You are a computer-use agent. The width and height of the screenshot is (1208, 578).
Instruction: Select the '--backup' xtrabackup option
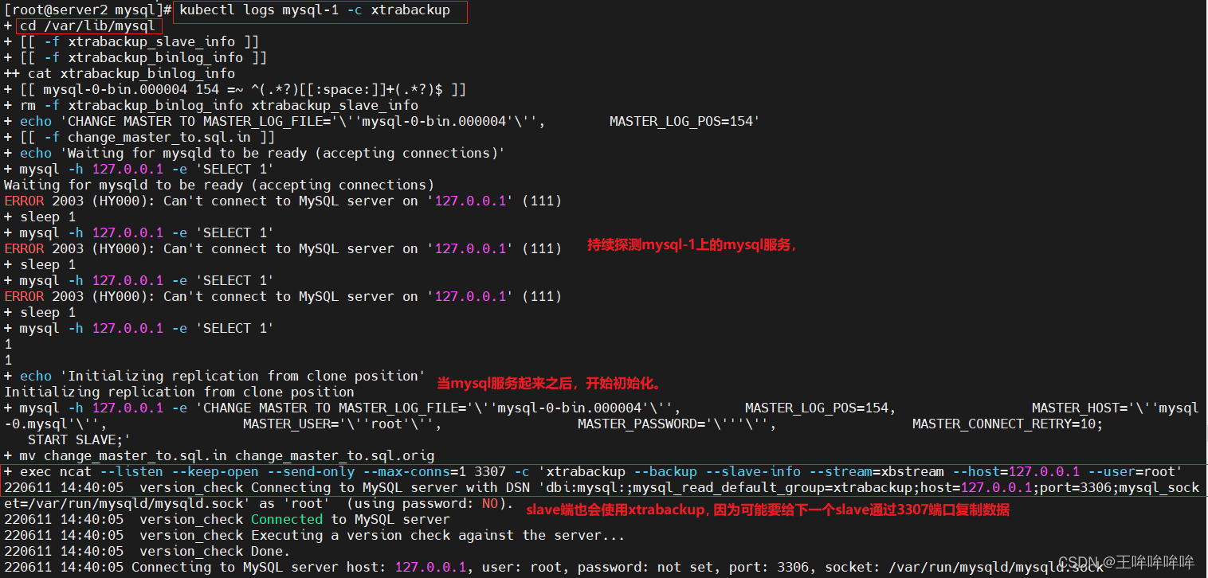pyautogui.click(x=665, y=472)
